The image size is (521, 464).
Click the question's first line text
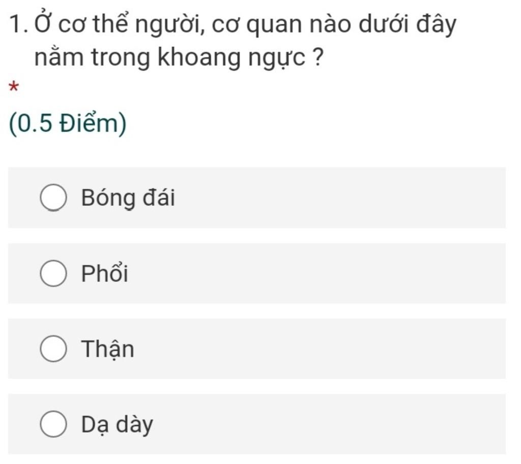click(x=246, y=24)
